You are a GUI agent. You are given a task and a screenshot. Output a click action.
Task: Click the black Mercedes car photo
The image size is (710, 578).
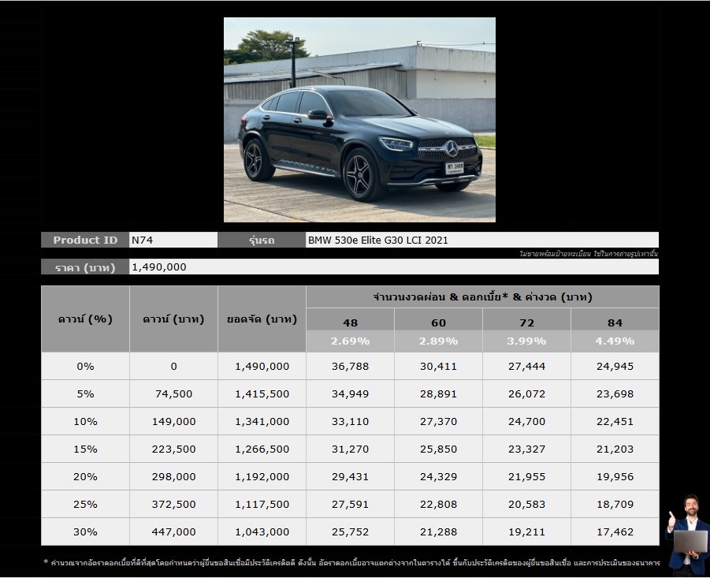click(359, 120)
